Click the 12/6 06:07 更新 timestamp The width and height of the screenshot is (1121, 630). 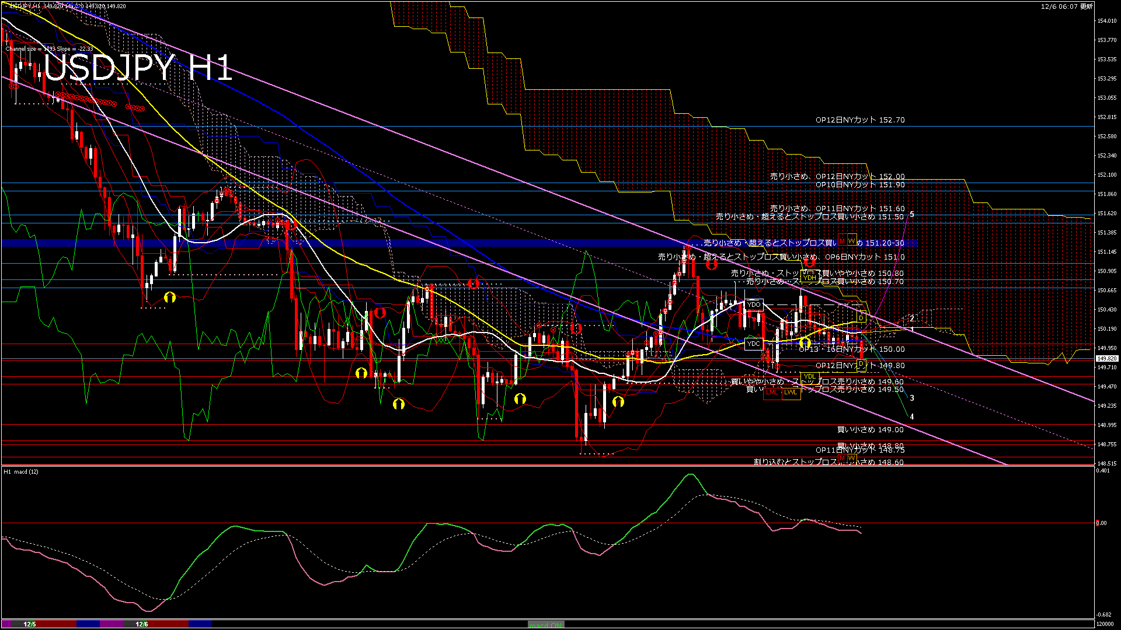[x=1067, y=6]
